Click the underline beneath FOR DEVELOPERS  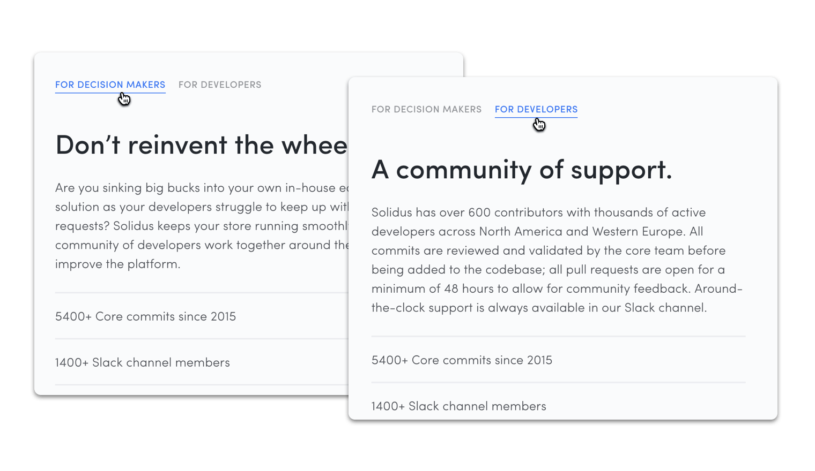tap(536, 117)
